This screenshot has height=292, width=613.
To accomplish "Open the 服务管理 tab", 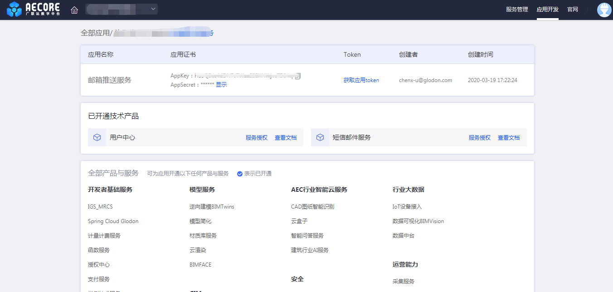I will tap(517, 10).
